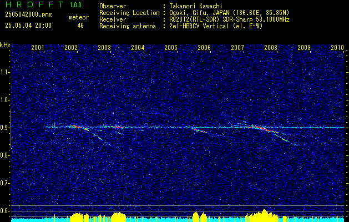349x222 pixels.
Task: Click the kHz axis unit label
Action: (x=5, y=45)
